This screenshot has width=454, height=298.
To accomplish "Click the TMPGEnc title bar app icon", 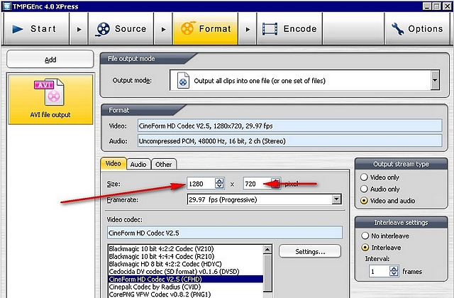I will (x=7, y=6).
